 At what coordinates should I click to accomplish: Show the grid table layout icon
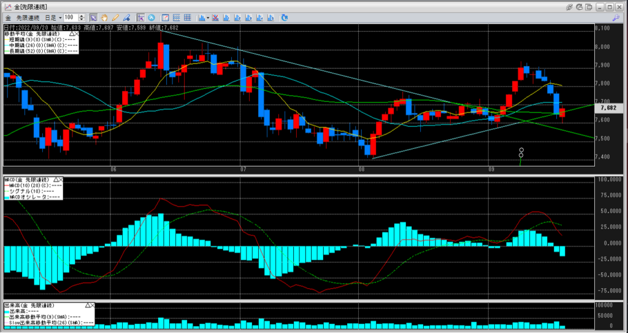[188, 18]
